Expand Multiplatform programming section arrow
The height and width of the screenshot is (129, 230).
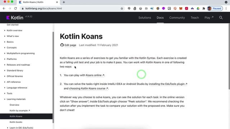pos(5,53)
